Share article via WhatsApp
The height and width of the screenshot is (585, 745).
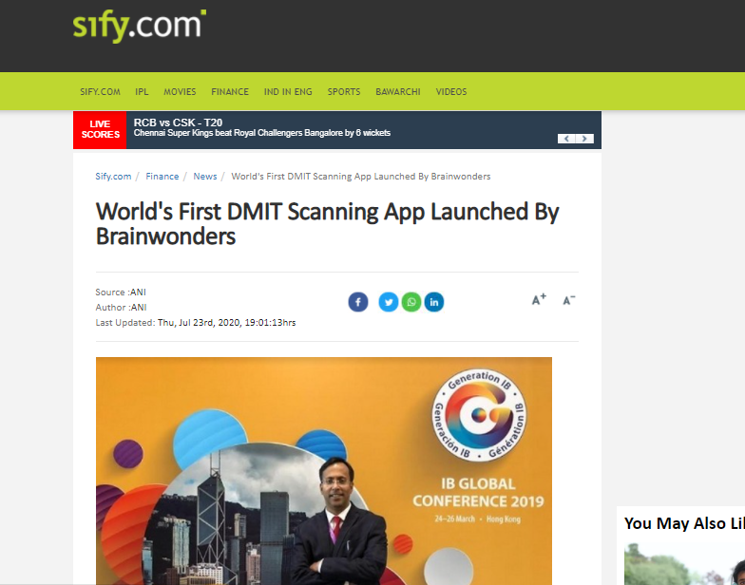(x=411, y=302)
